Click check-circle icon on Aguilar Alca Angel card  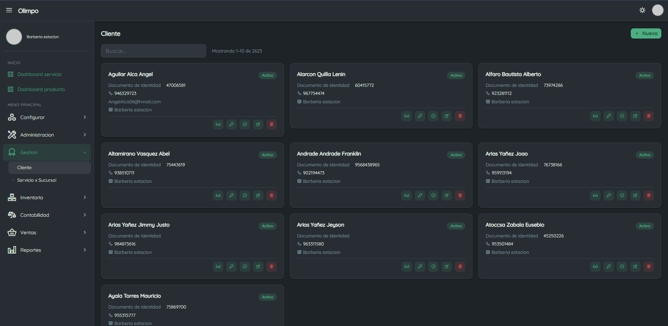[x=245, y=124]
